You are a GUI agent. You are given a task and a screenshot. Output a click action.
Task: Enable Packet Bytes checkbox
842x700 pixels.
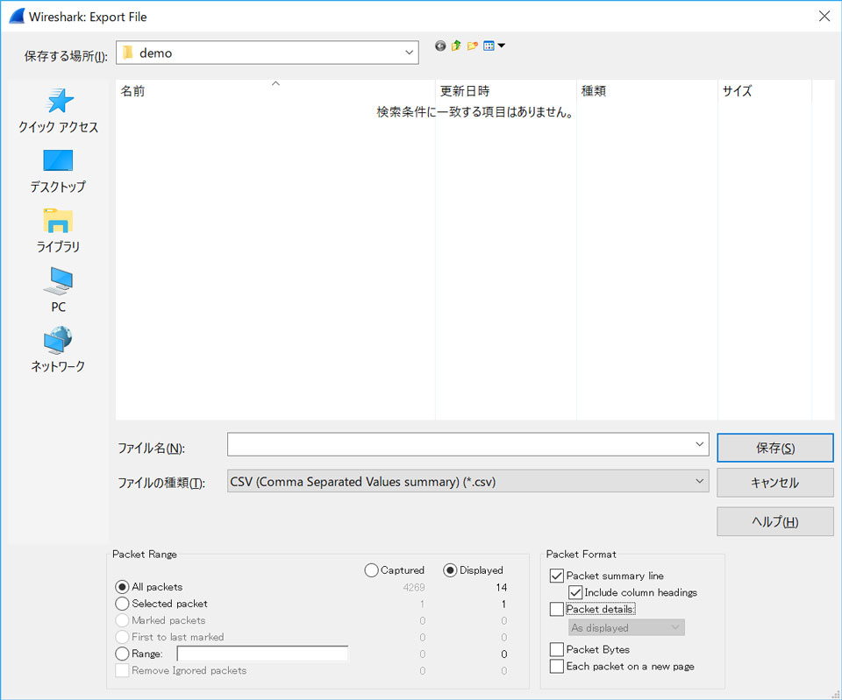click(557, 649)
